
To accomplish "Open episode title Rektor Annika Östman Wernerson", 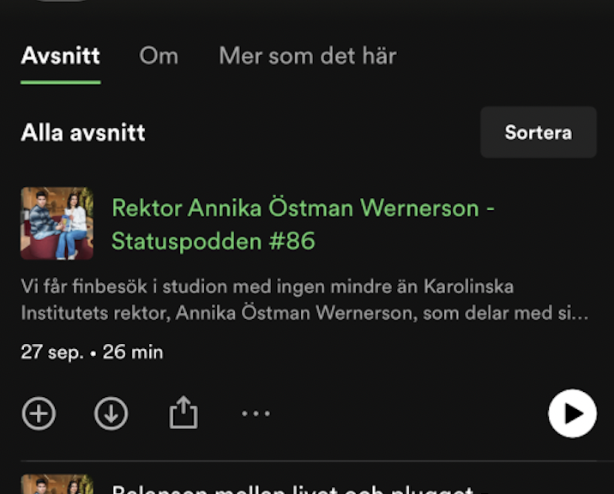I will tap(303, 224).
